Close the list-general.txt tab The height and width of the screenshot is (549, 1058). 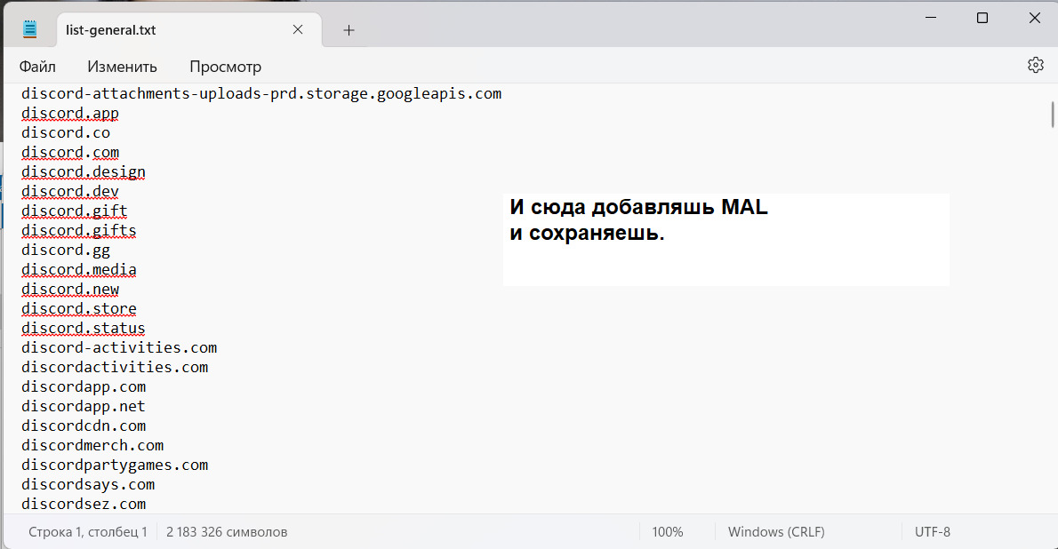pos(298,30)
